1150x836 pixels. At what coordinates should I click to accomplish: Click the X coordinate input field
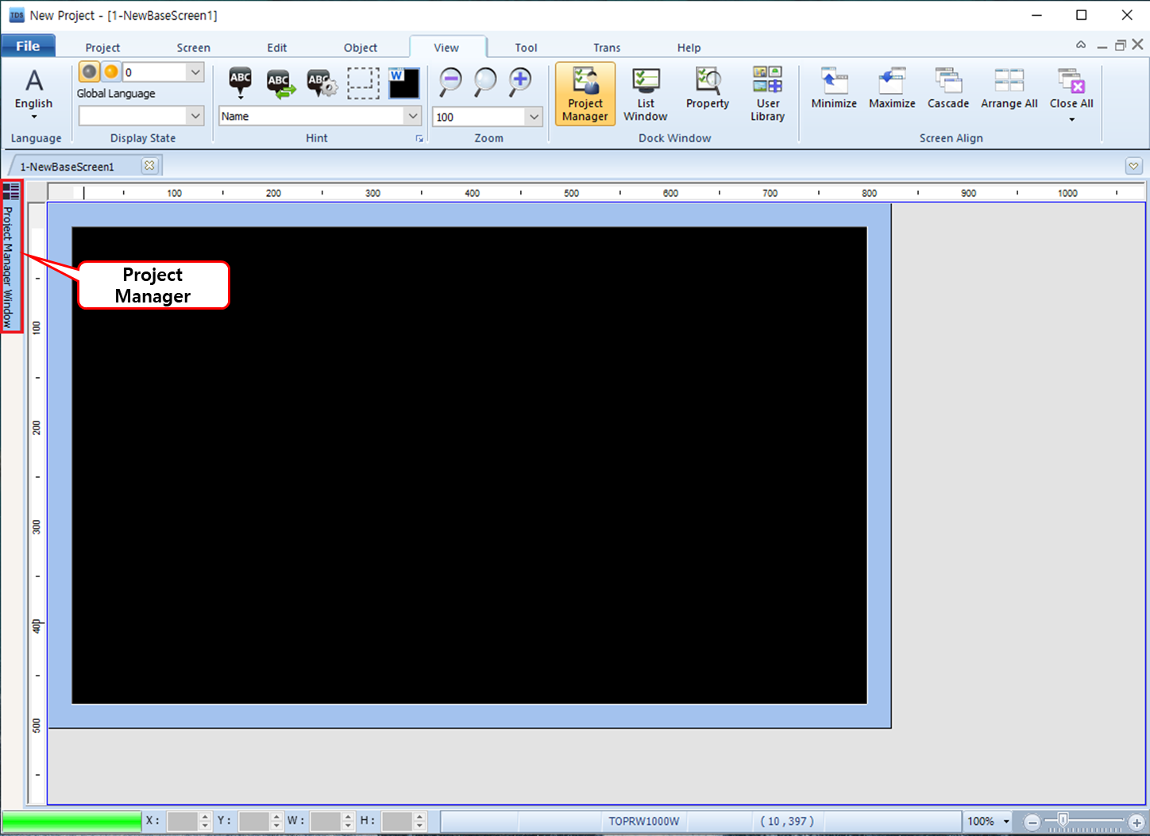coord(183,821)
